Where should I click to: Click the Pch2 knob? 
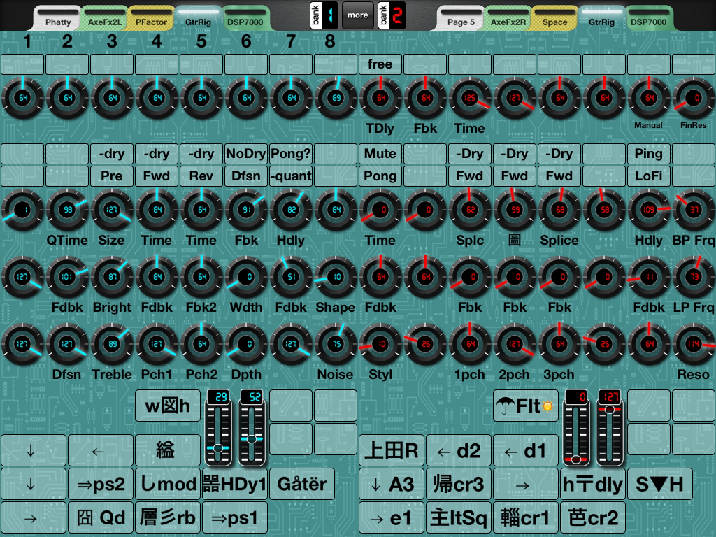[x=201, y=344]
